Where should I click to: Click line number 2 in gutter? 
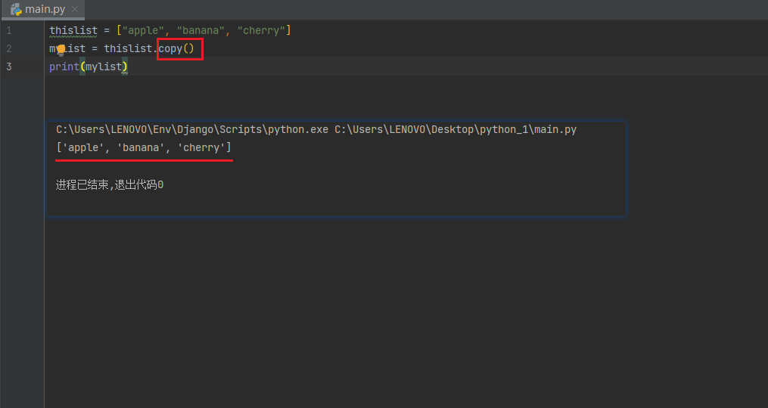[x=9, y=49]
